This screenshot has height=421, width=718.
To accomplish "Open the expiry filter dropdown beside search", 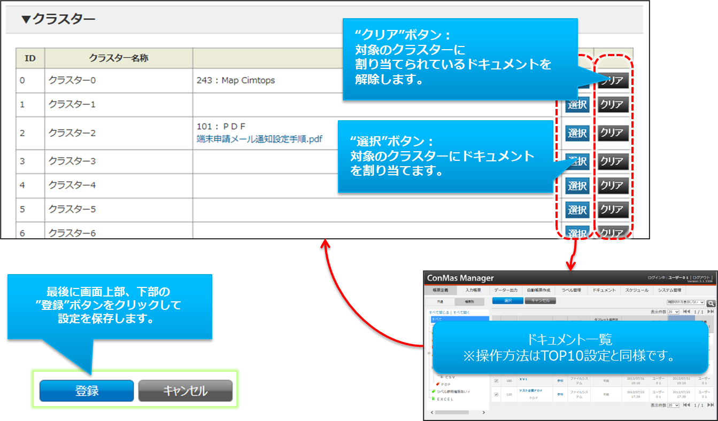I will click(685, 302).
